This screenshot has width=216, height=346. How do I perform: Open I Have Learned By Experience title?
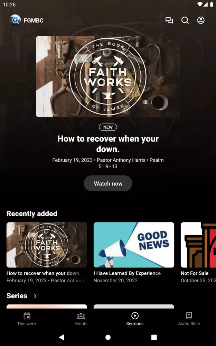[x=127, y=273]
